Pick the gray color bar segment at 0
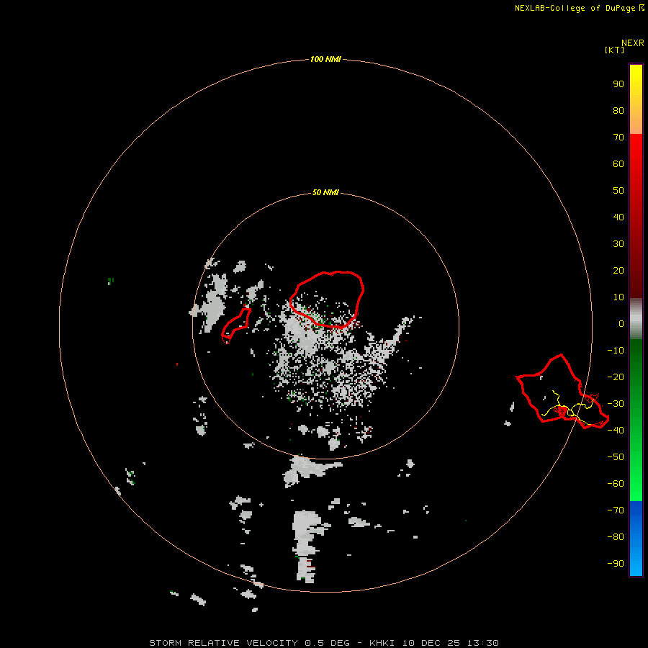Image resolution: width=648 pixels, height=648 pixels. pyautogui.click(x=636, y=319)
